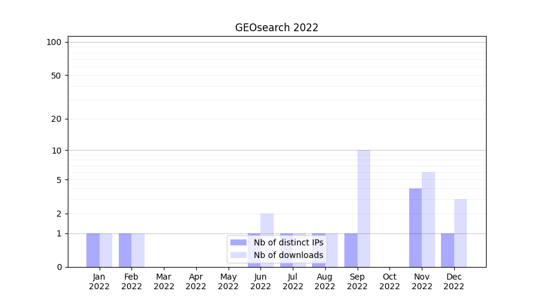Click the light blue downloads legend swatch

click(x=238, y=255)
